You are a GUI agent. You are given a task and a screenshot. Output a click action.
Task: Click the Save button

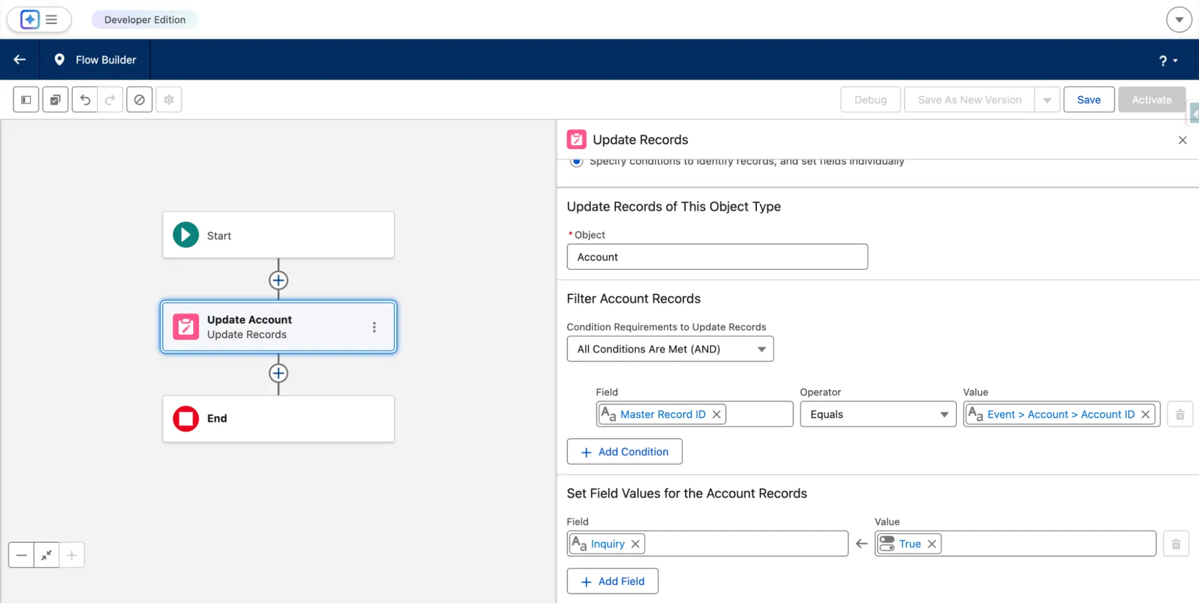click(x=1088, y=100)
